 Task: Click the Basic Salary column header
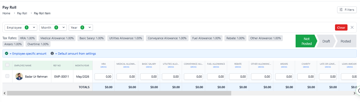click(149, 65)
